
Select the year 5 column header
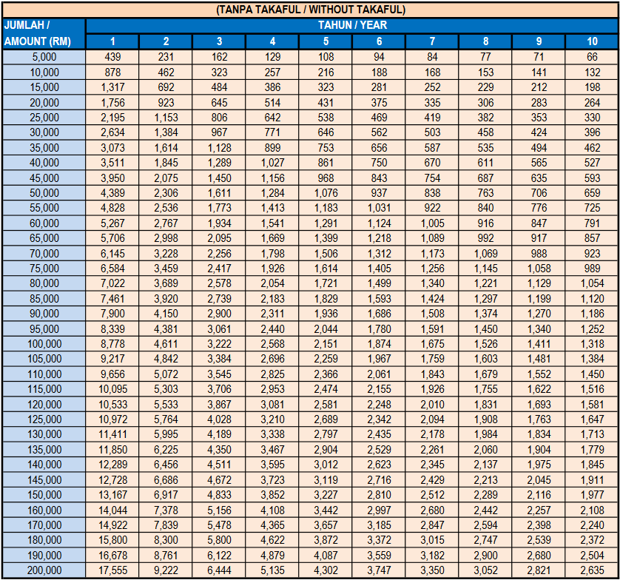(326, 41)
